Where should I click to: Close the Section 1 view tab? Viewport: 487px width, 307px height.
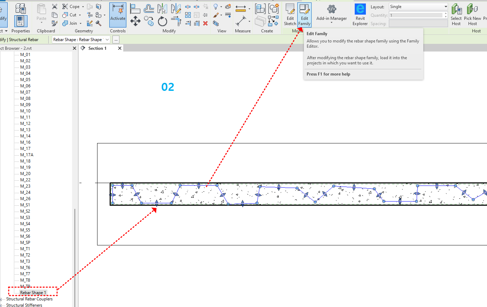(120, 48)
